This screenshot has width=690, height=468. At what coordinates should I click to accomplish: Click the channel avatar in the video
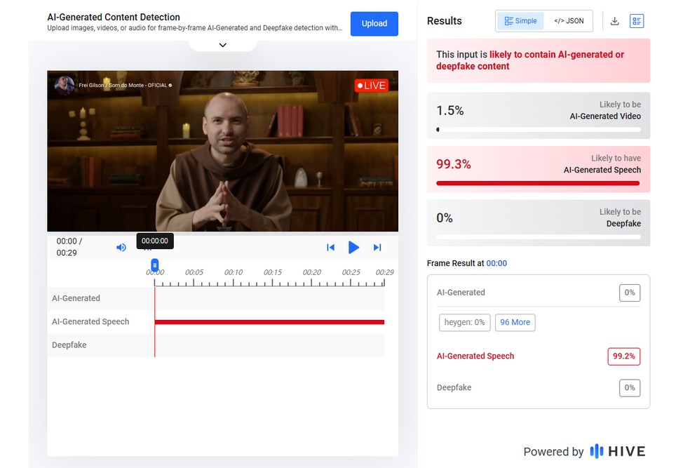[65, 86]
